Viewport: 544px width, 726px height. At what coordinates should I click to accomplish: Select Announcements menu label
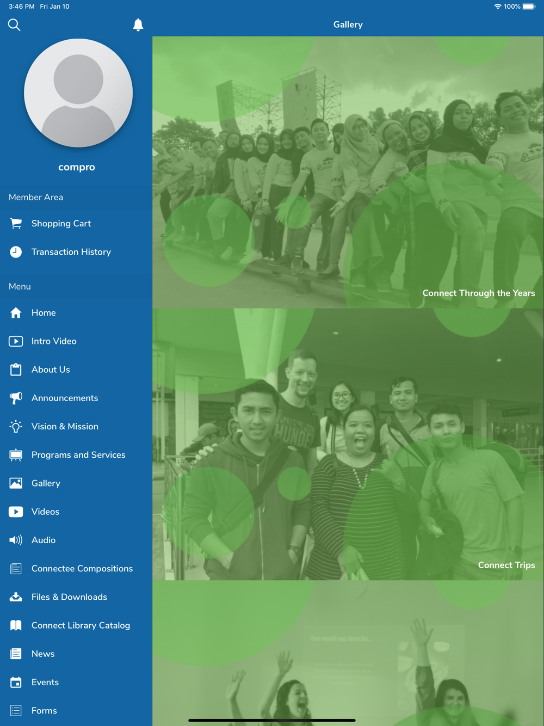(x=65, y=398)
